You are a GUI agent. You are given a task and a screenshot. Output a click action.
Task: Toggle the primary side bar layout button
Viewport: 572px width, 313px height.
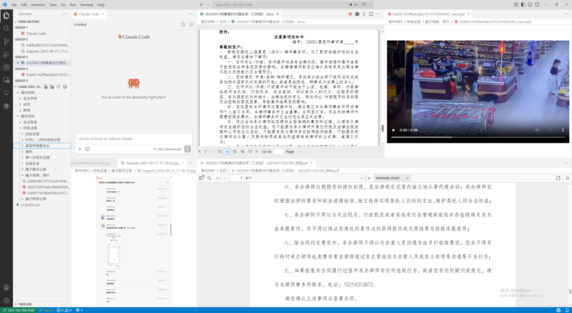point(523,4)
